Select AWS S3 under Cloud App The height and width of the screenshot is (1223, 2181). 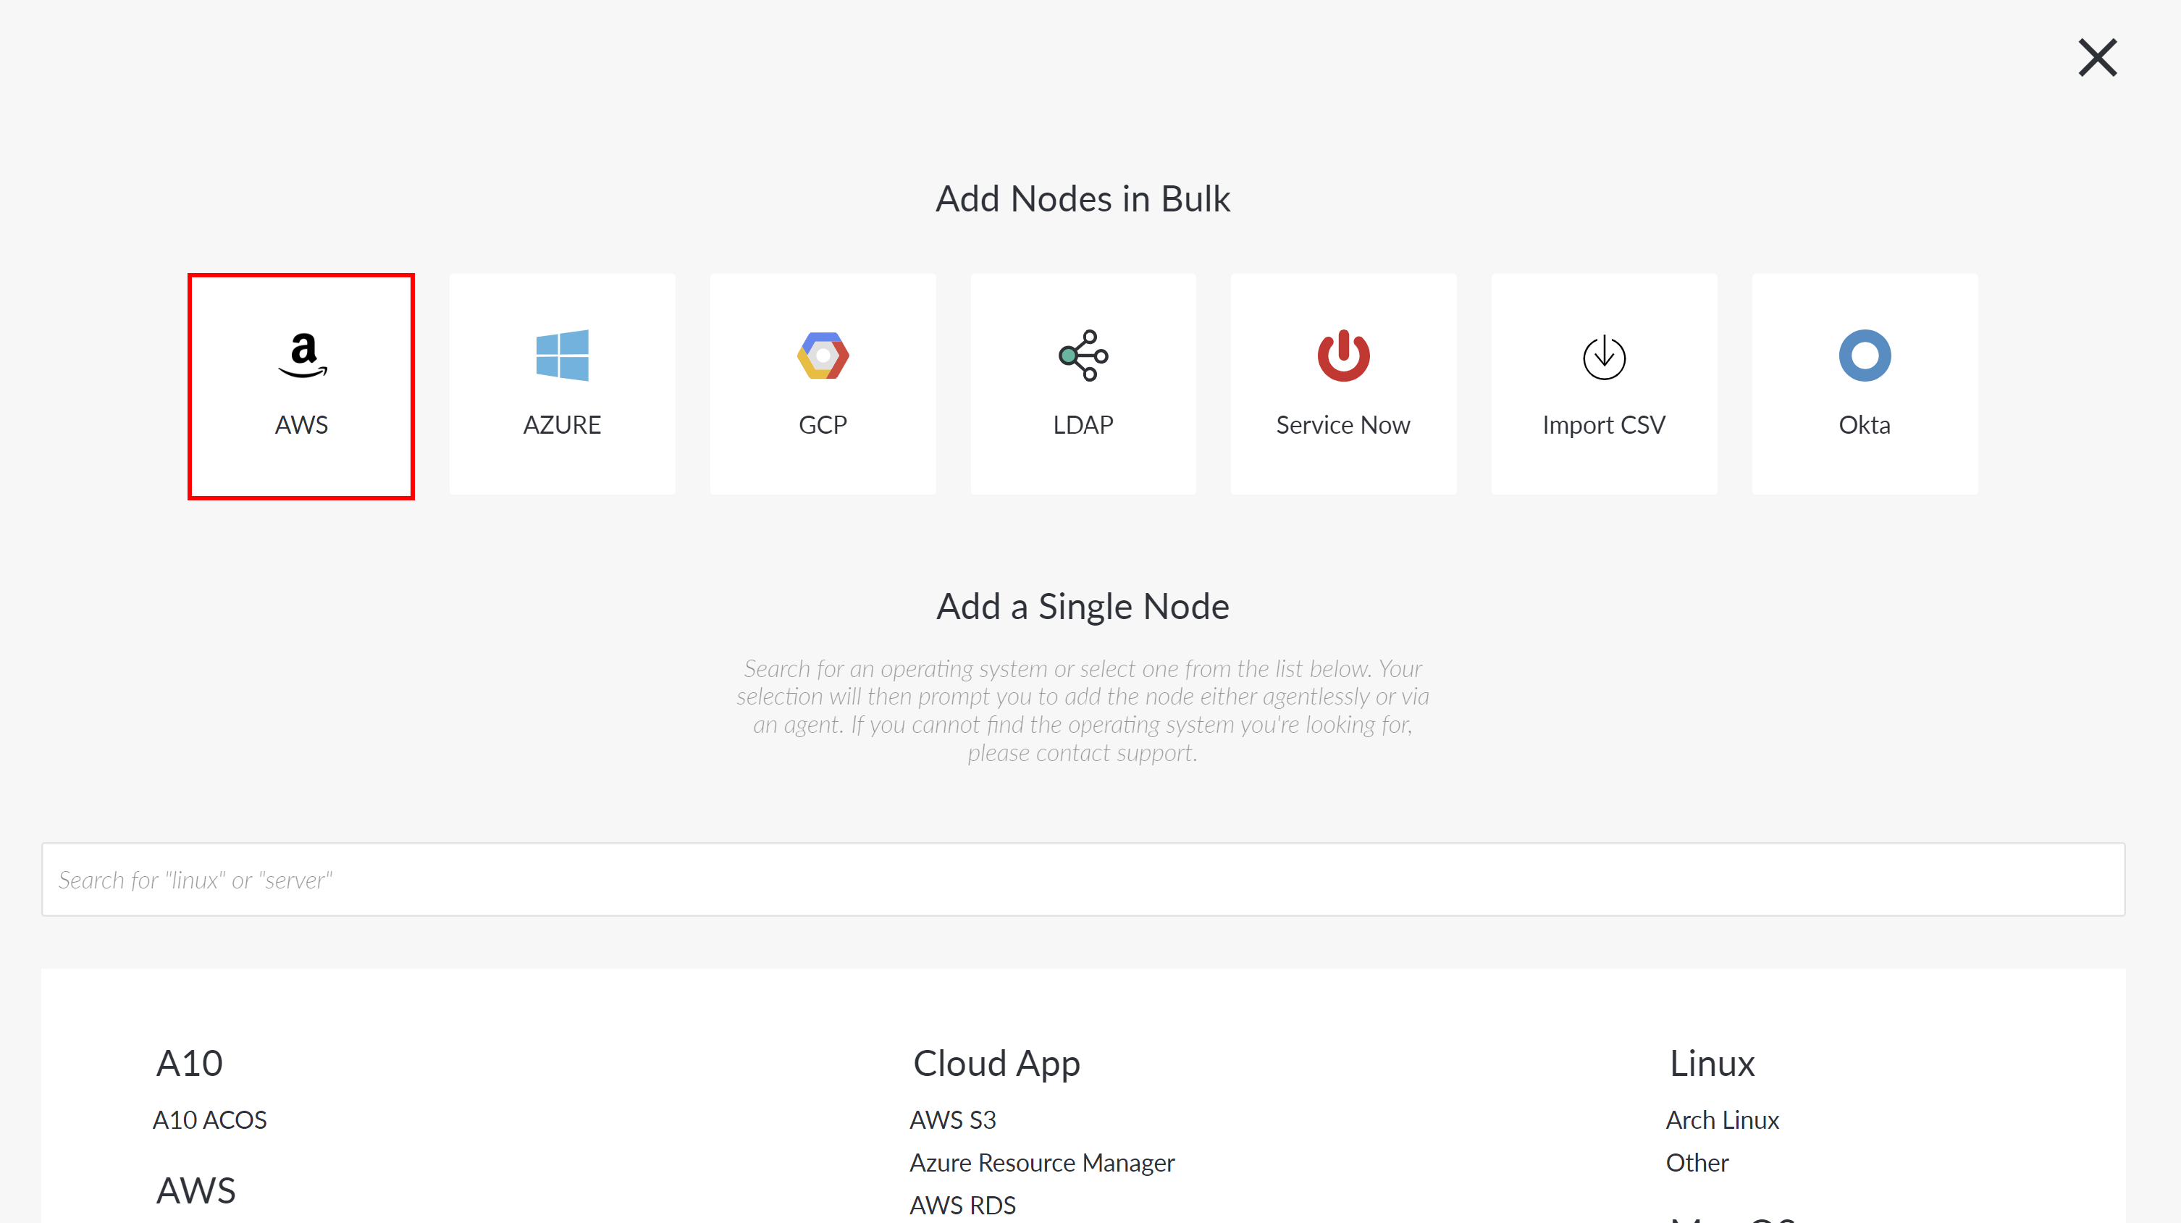[952, 1119]
